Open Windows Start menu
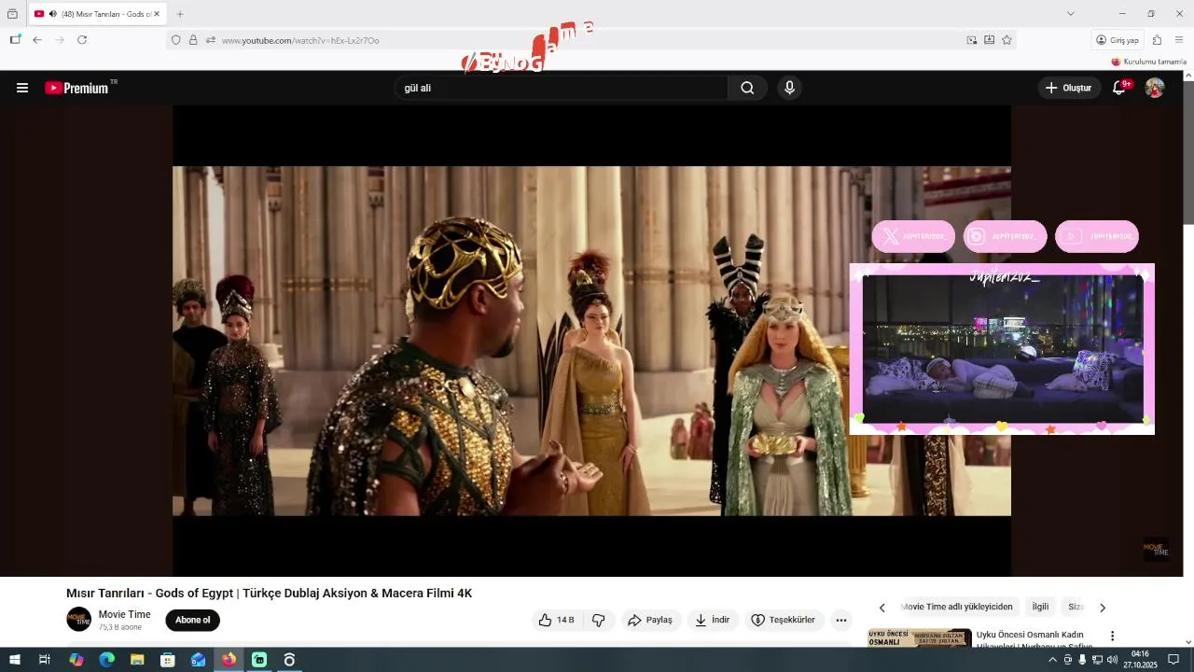1194x672 pixels. [14, 660]
